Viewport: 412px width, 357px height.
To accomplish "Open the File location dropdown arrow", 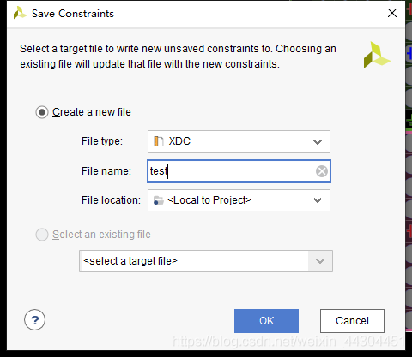I will pyautogui.click(x=318, y=200).
